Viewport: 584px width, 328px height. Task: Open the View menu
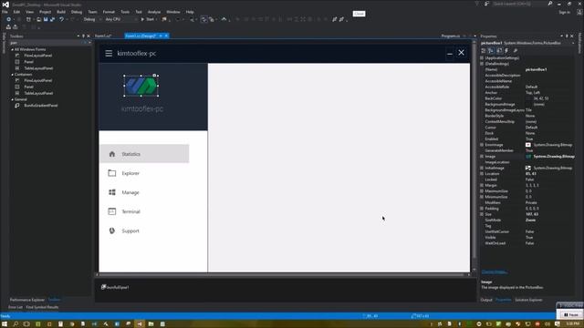click(x=29, y=12)
